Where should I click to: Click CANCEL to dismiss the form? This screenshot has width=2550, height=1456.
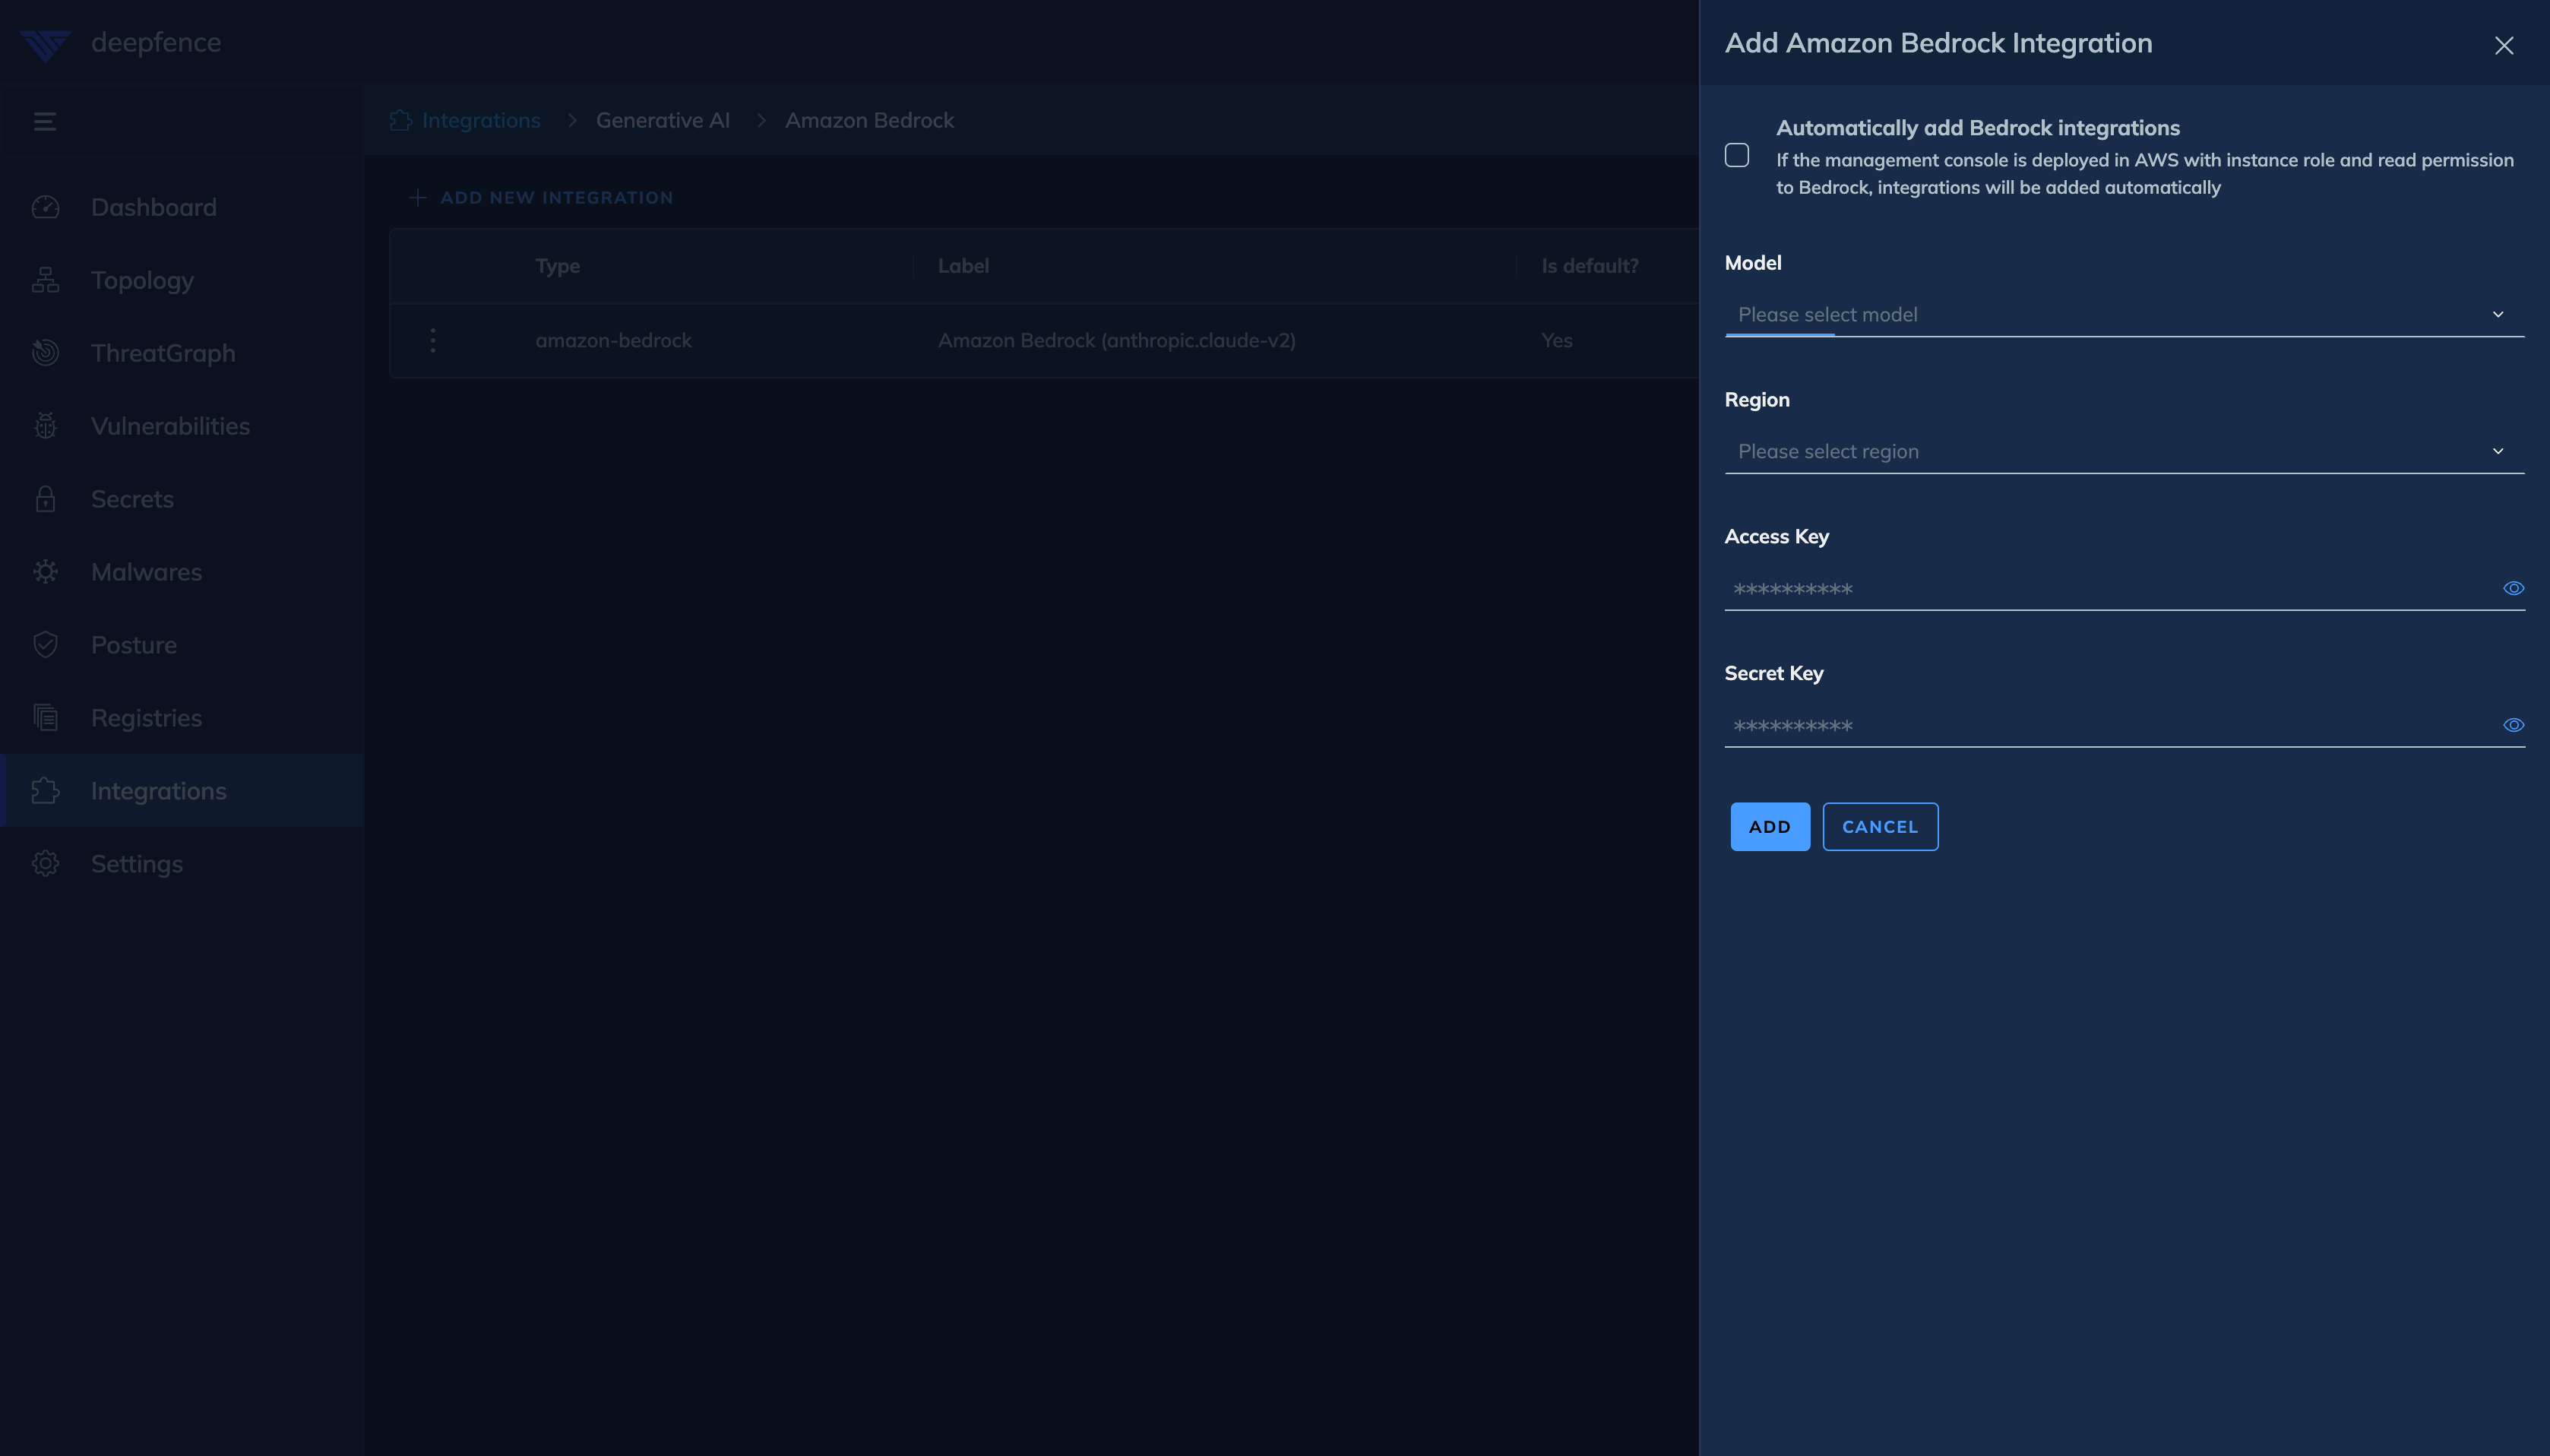coord(1879,827)
